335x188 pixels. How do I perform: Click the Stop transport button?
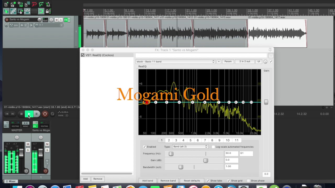[21, 114]
